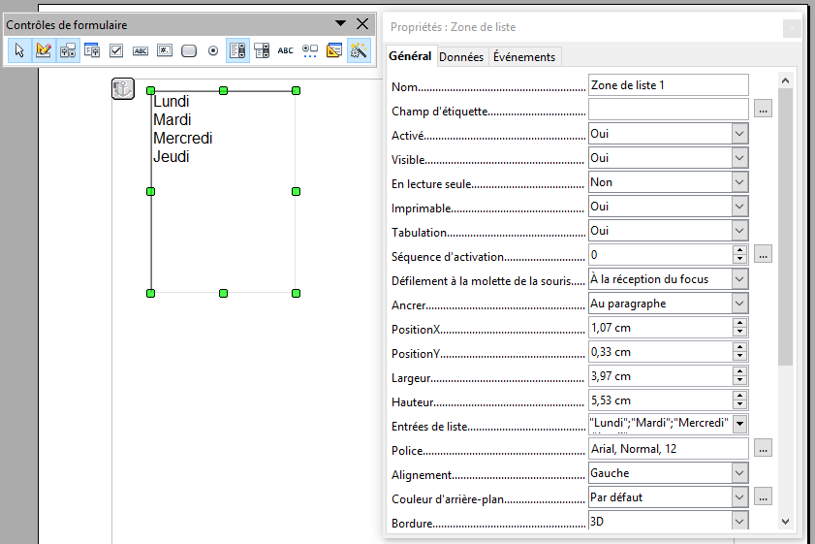Screen dimensions: 815x544
Task: Open Police font '...' button
Action: point(763,448)
